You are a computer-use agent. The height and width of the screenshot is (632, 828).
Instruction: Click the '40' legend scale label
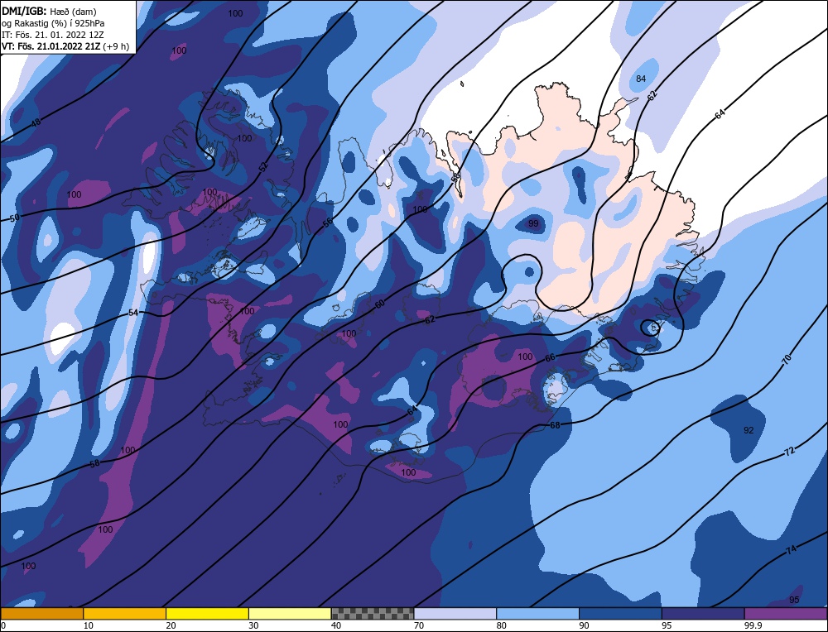click(336, 625)
